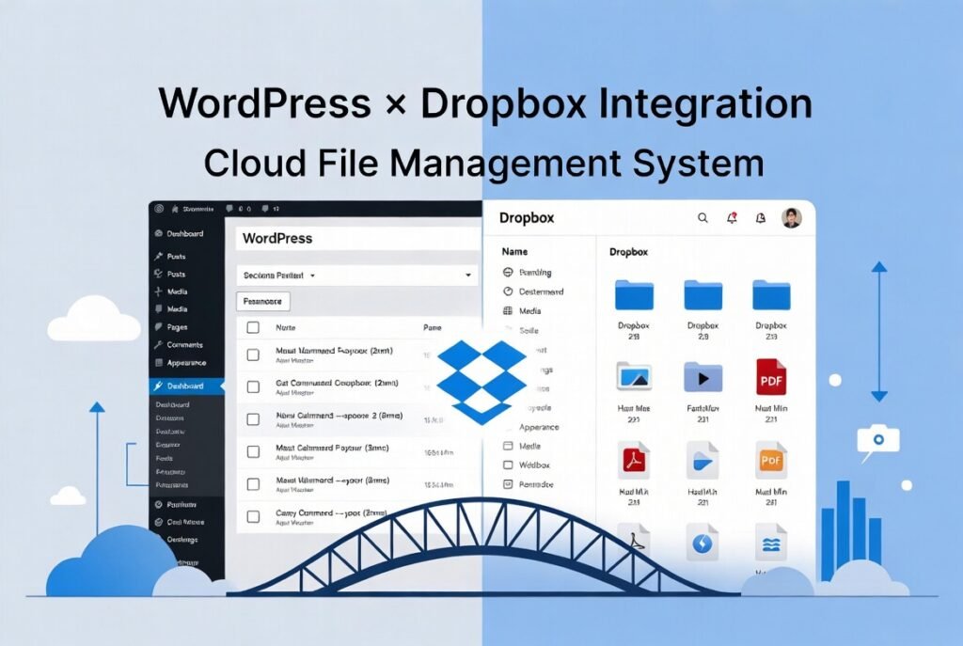The width and height of the screenshot is (963, 646).
Task: Open search in the Dropbox header
Action: tap(703, 217)
